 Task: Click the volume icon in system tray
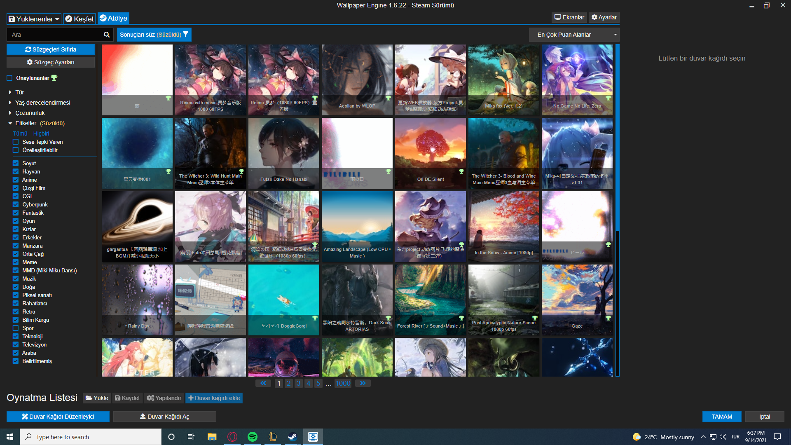[x=723, y=437]
